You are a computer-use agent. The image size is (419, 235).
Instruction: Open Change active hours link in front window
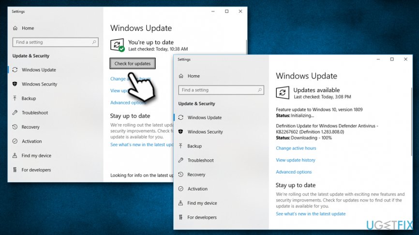coord(296,148)
